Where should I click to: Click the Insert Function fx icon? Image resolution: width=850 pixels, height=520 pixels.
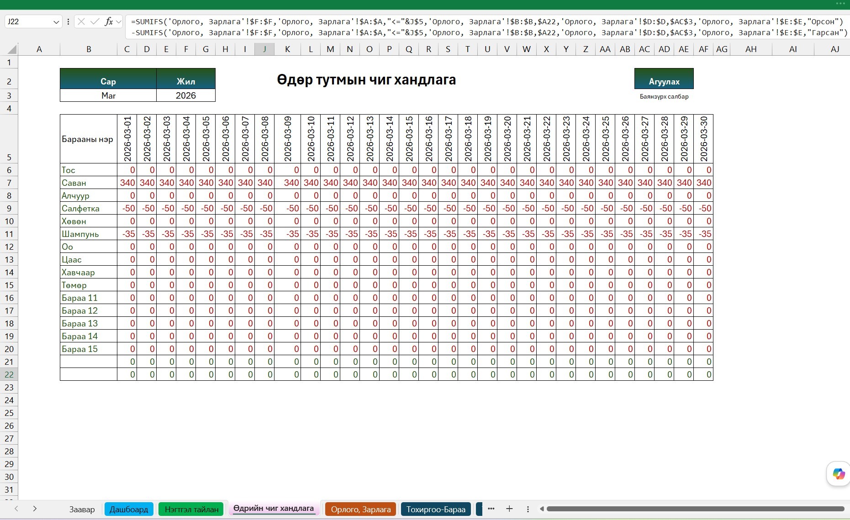109,21
